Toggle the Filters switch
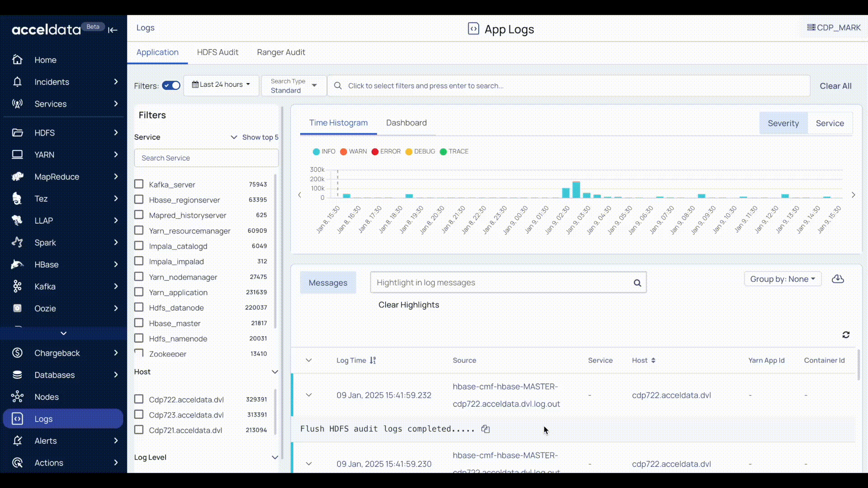Viewport: 868px width, 488px height. click(x=171, y=85)
